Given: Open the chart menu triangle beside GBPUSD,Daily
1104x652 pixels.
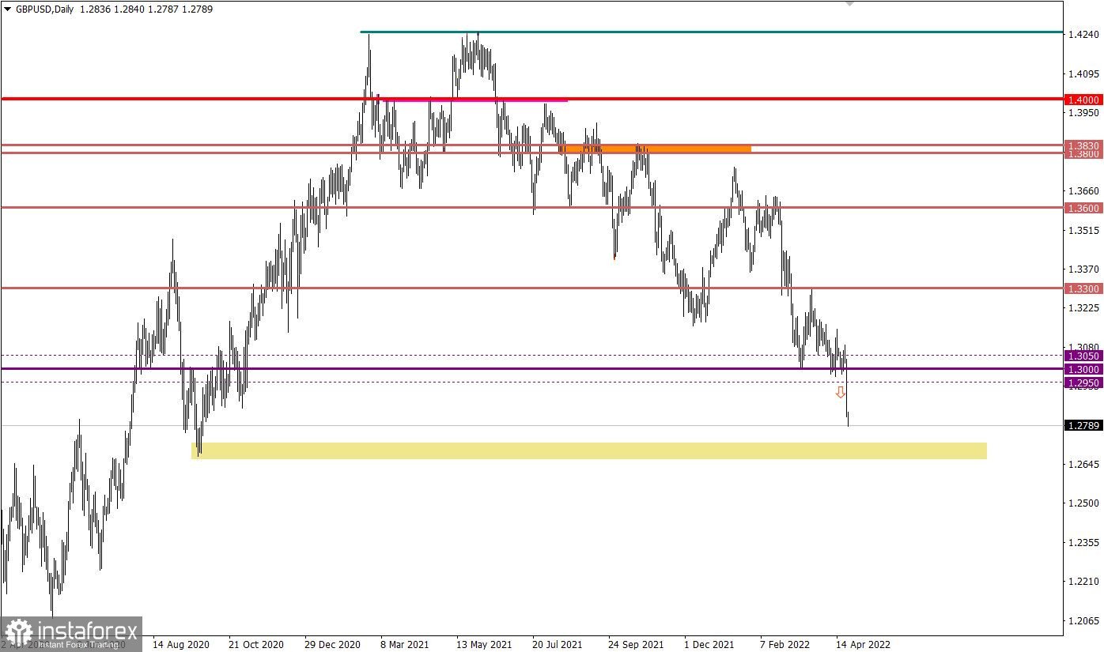Looking at the screenshot, I should (x=7, y=9).
